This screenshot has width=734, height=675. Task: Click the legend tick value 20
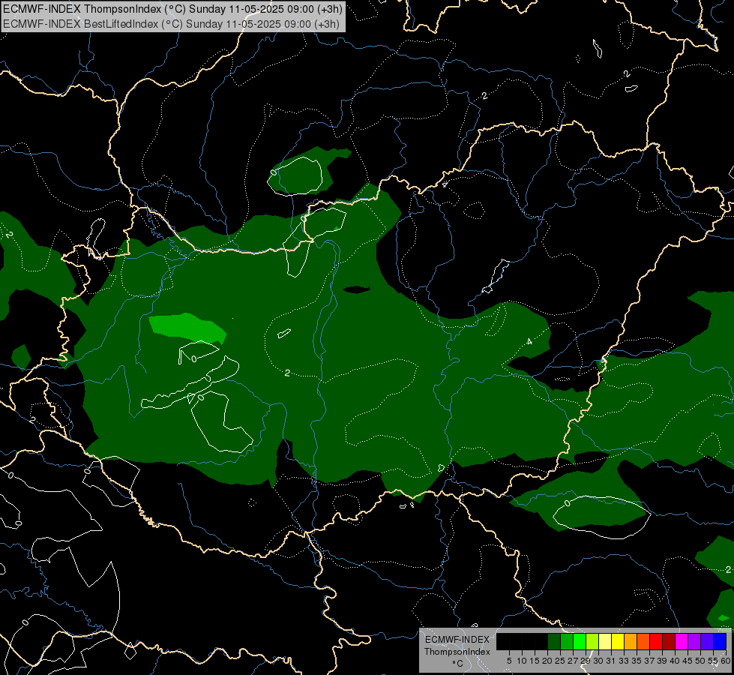548,661
